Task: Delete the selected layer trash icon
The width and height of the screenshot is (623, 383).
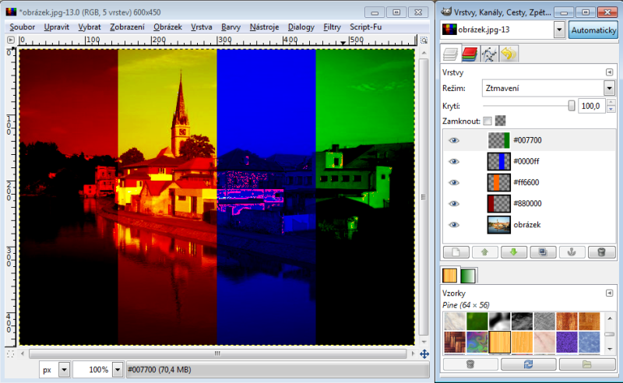Action: (601, 252)
